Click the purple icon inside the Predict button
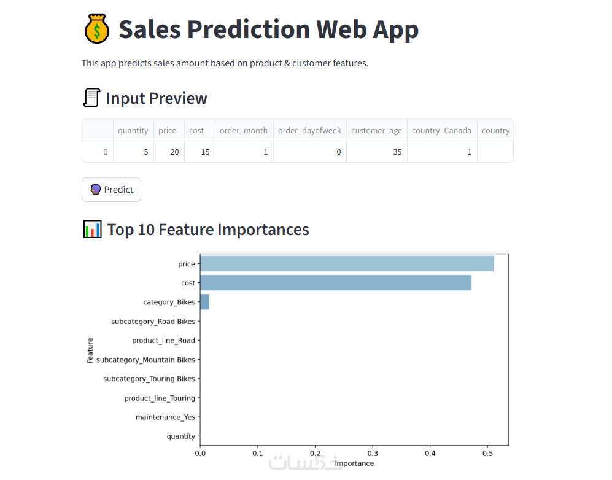 95,190
